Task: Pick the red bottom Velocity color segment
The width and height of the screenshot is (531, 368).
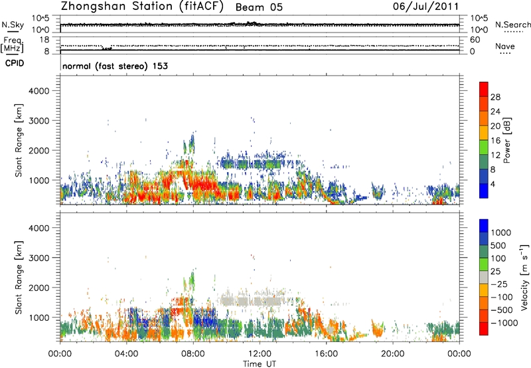Action: 484,329
